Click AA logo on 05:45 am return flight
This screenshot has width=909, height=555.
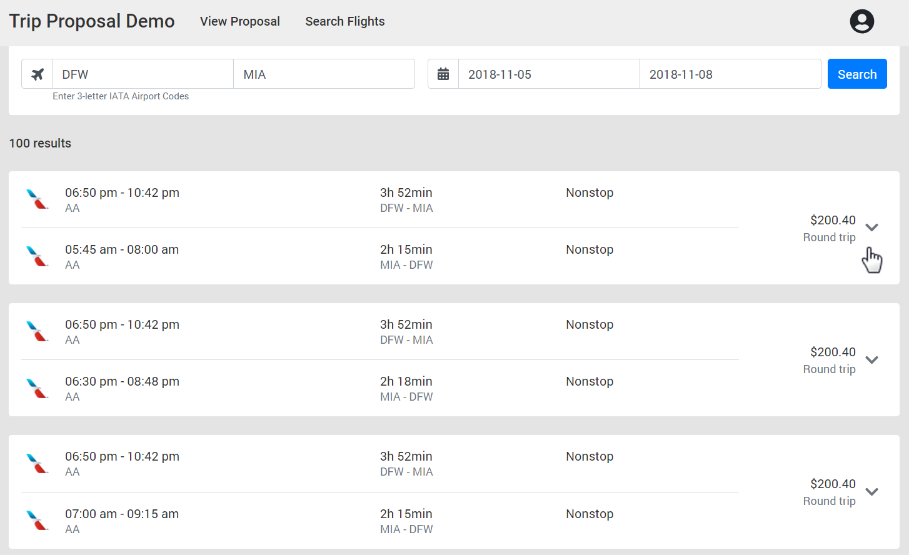tap(38, 256)
